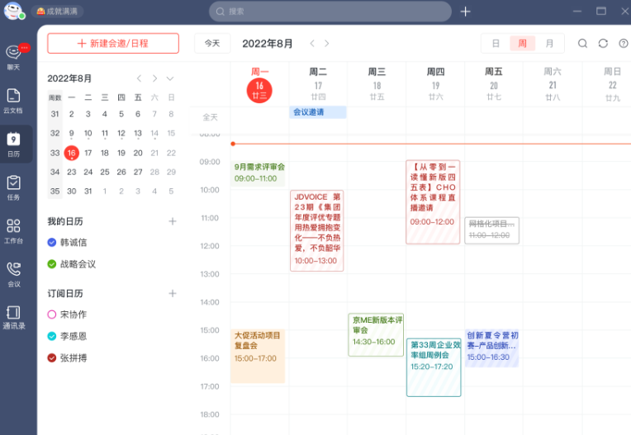Switch to 日 day view tab
631x435 pixels.
pos(496,44)
